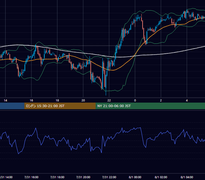Click the hour label 2 on time axis
Screen dimensions: 205x180
click(x=161, y=100)
